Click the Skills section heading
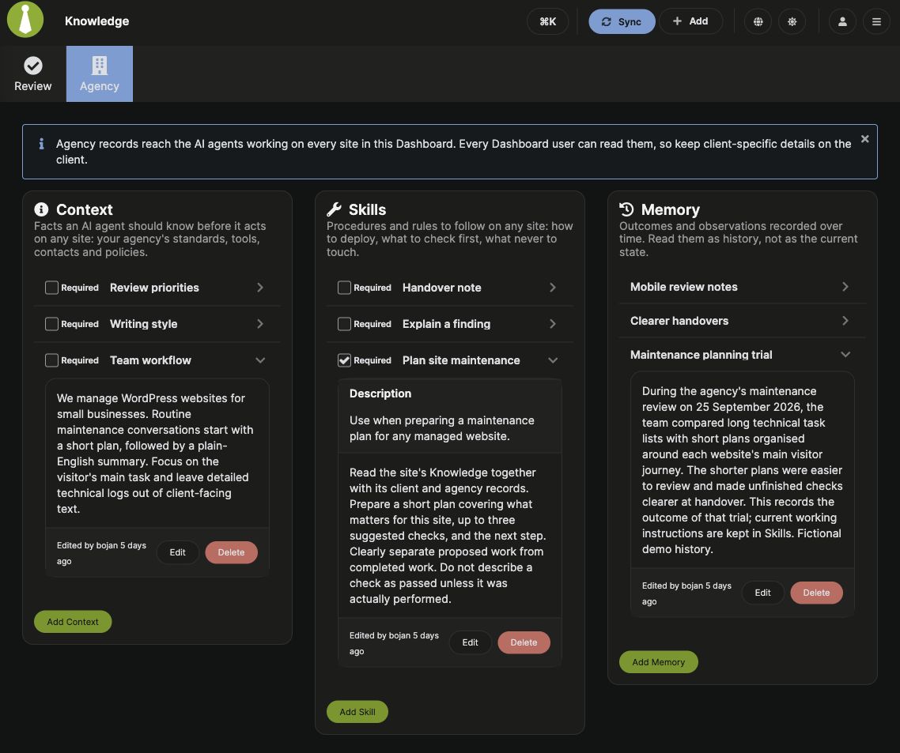 [367, 209]
